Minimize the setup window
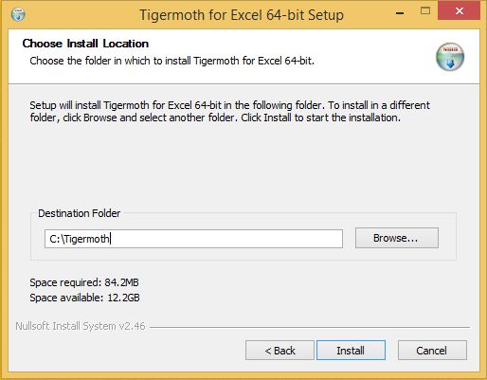Image resolution: width=487 pixels, height=380 pixels. (x=400, y=12)
